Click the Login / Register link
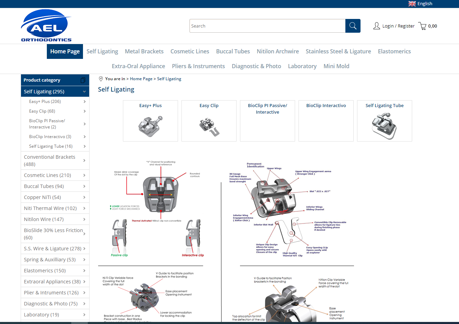The image size is (459, 324). pos(398,26)
